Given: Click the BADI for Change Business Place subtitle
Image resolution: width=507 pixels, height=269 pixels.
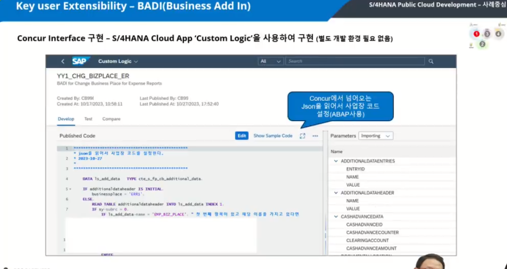Looking at the screenshot, I should (x=109, y=84).
